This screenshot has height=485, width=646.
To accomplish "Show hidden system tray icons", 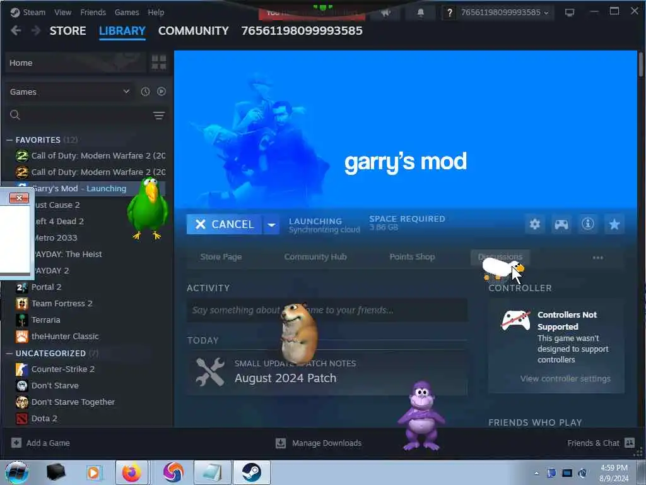I will tap(536, 473).
